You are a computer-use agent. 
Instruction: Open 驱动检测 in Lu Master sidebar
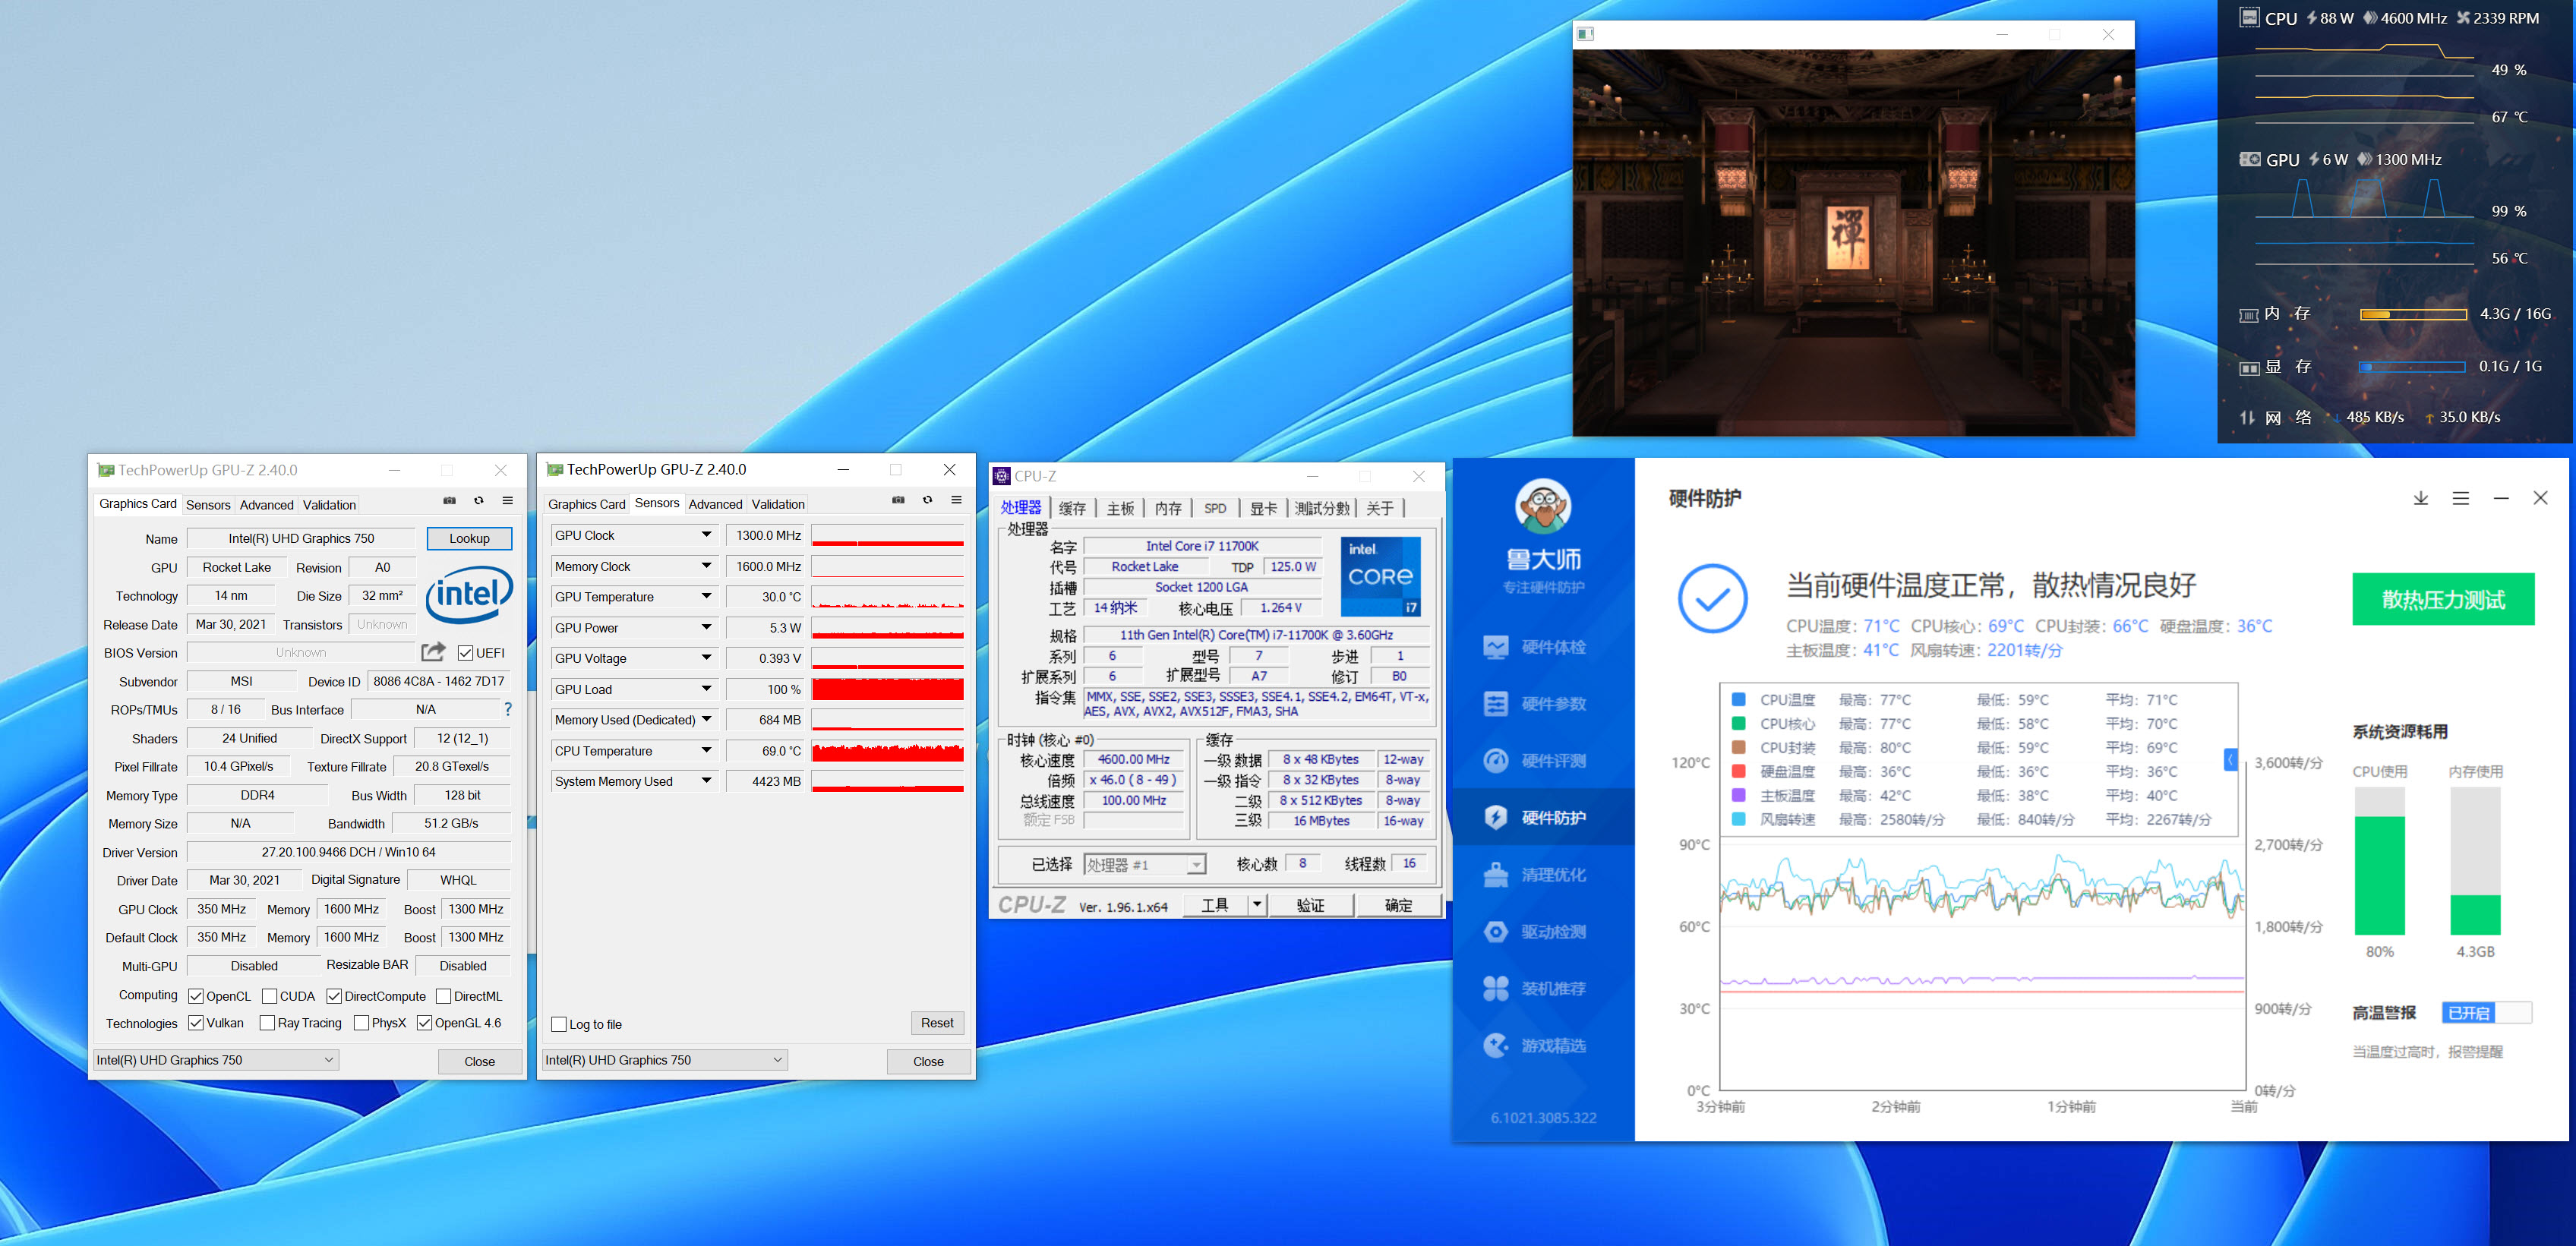click(x=1552, y=932)
